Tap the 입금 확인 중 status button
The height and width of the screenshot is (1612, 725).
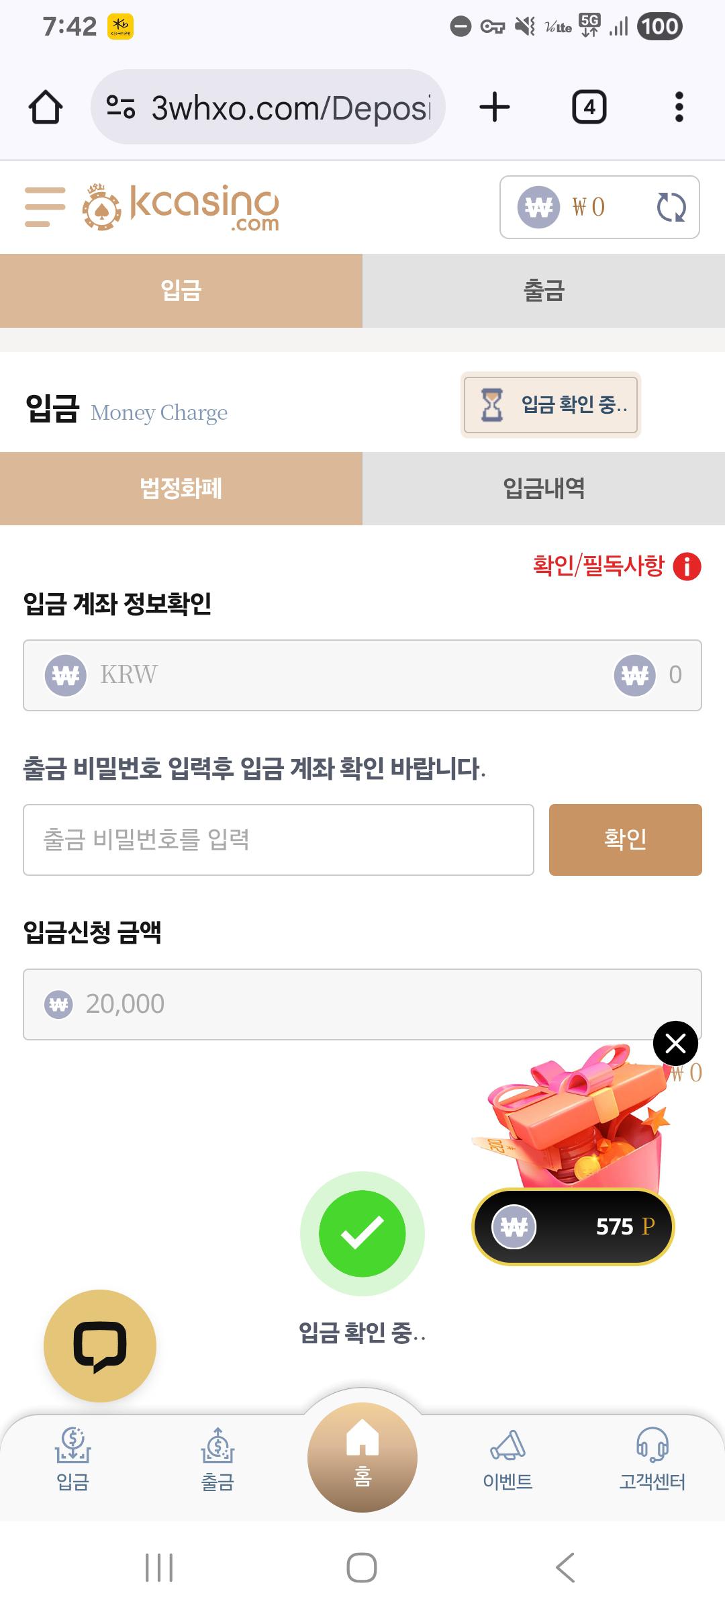click(x=551, y=405)
